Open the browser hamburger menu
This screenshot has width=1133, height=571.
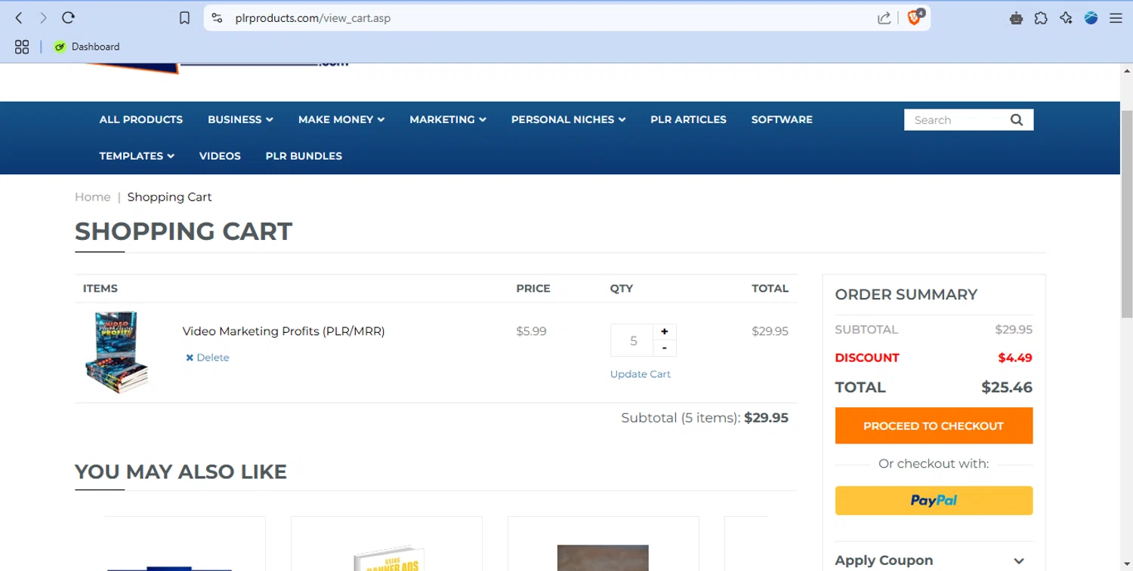pyautogui.click(x=1116, y=18)
